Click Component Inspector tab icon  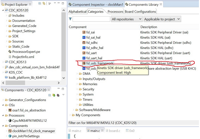coord(70,4)
